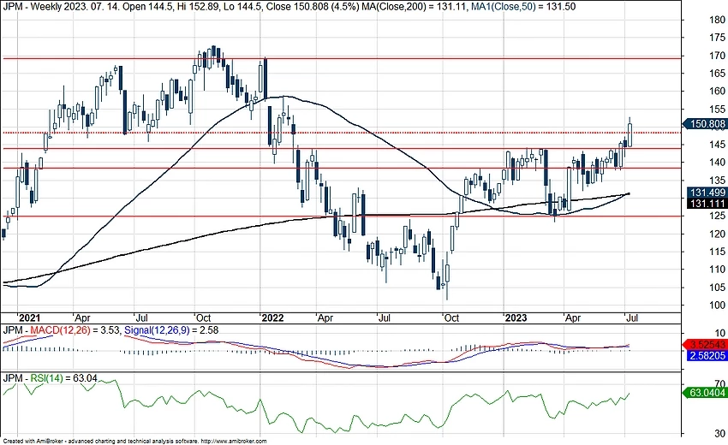Click the 140 price axis label
728x445 pixels.
pyautogui.click(x=718, y=162)
